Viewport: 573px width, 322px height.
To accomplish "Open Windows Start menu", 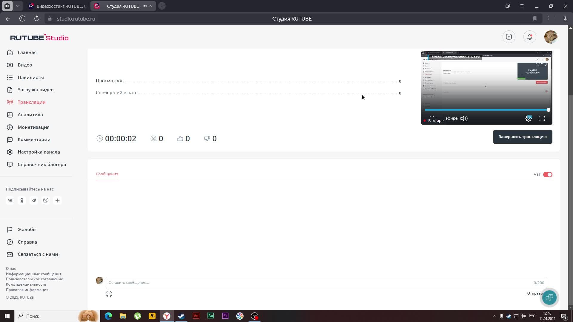I will (x=7, y=316).
